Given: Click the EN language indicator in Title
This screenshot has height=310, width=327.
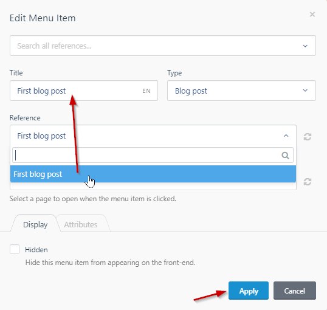Looking at the screenshot, I should (146, 91).
